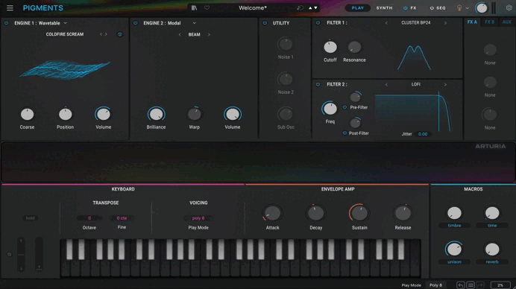Click the reverb macro label

[x=492, y=262]
